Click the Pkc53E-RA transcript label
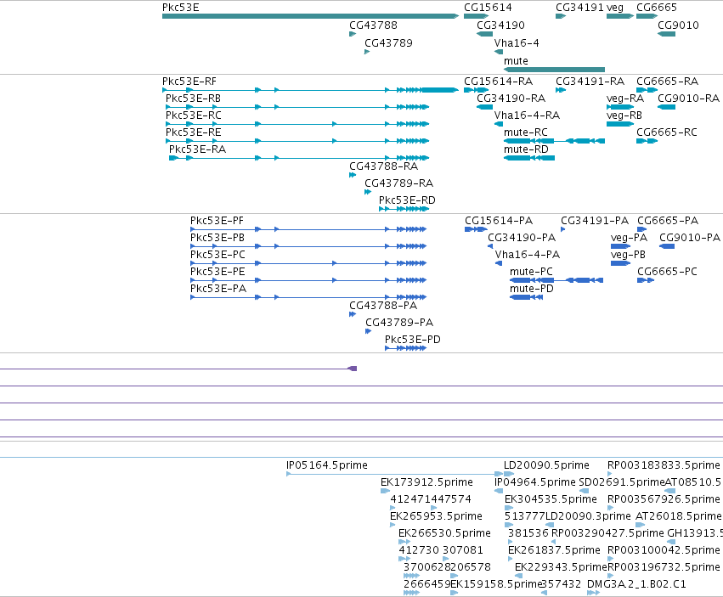723x597 pixels. (197, 149)
